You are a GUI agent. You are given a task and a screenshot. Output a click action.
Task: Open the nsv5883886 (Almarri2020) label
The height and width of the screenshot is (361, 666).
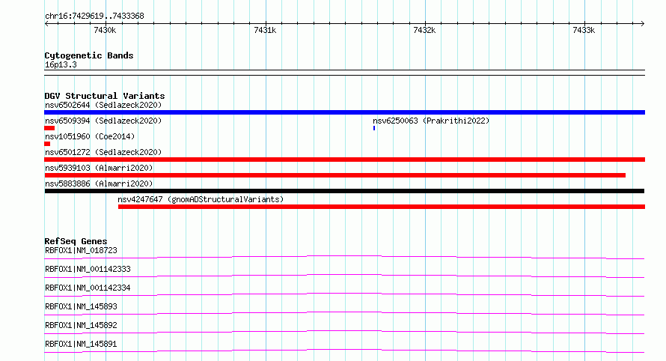click(99, 183)
